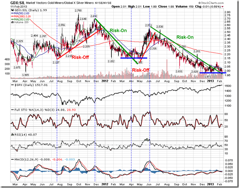Select the MA(200) legend entry

[22, 16]
